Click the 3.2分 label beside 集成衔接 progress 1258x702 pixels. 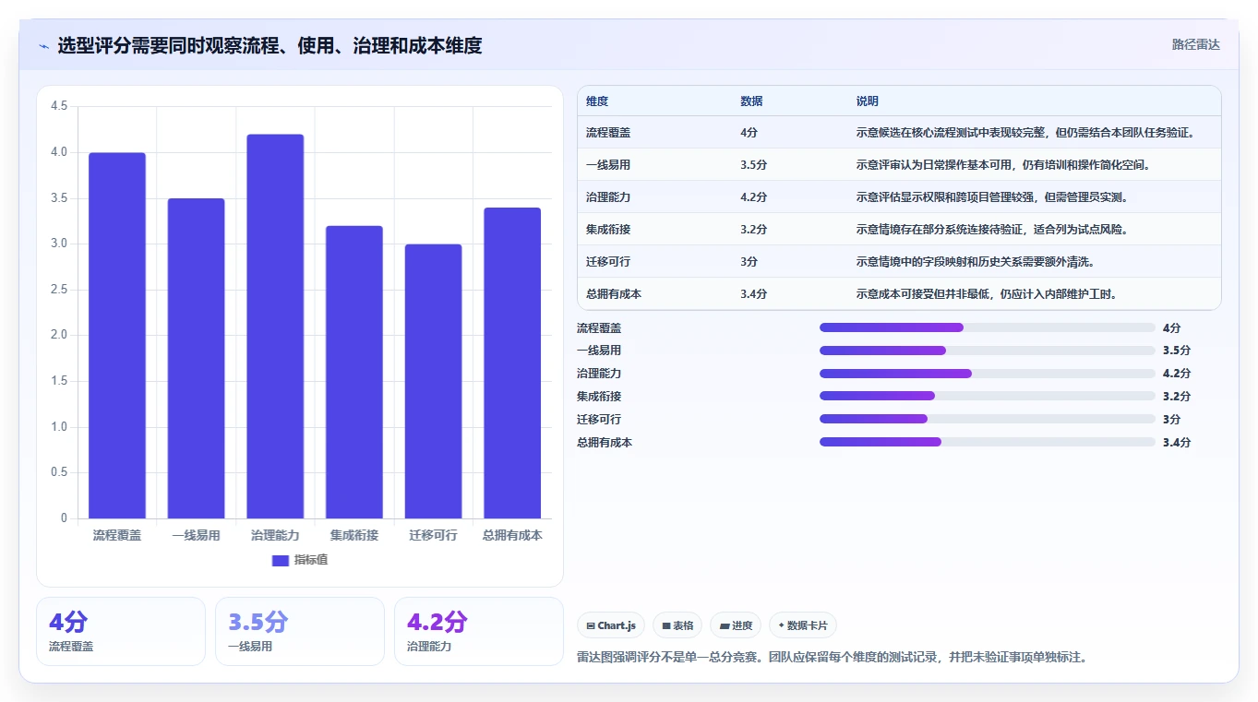click(1177, 396)
